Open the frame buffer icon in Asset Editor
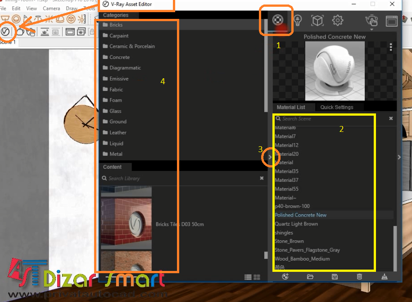Image resolution: width=412 pixels, height=302 pixels. pyautogui.click(x=391, y=21)
